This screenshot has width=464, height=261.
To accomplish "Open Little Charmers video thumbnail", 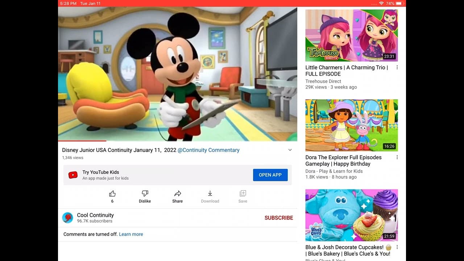I will click(352, 36).
